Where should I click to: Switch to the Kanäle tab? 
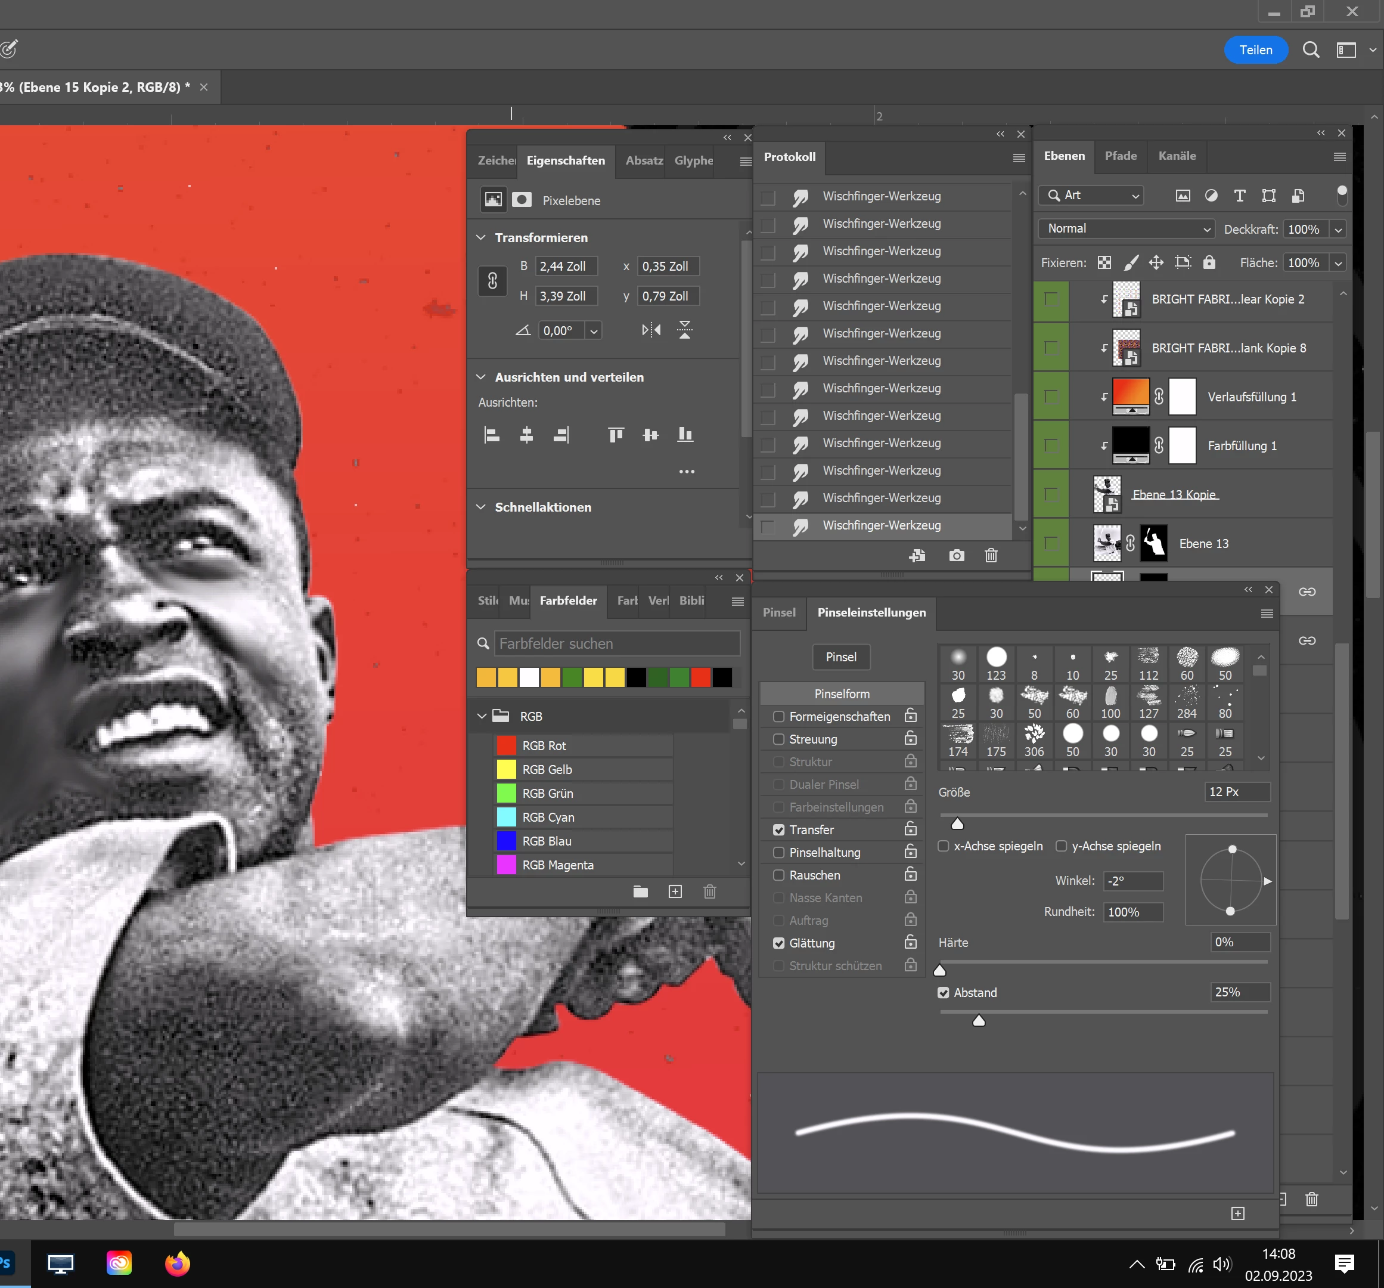(1177, 156)
